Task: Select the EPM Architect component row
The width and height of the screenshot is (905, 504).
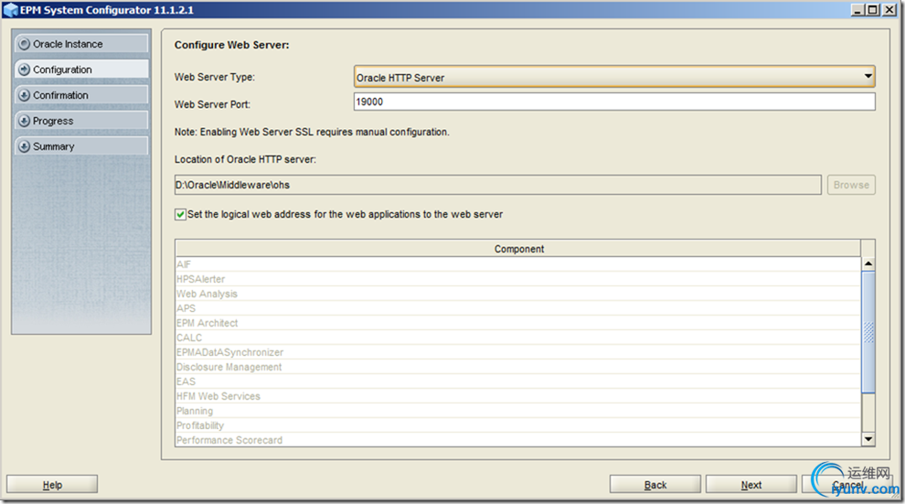Action: [517, 323]
